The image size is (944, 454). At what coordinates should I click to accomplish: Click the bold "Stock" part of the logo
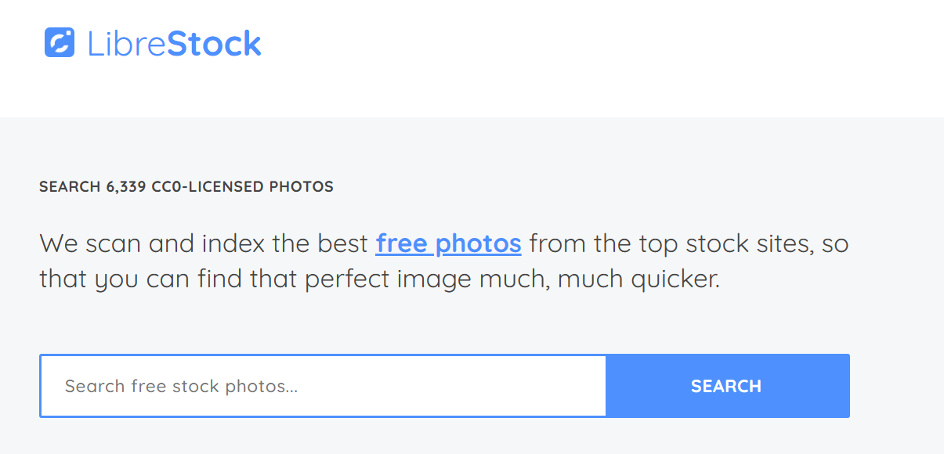214,44
